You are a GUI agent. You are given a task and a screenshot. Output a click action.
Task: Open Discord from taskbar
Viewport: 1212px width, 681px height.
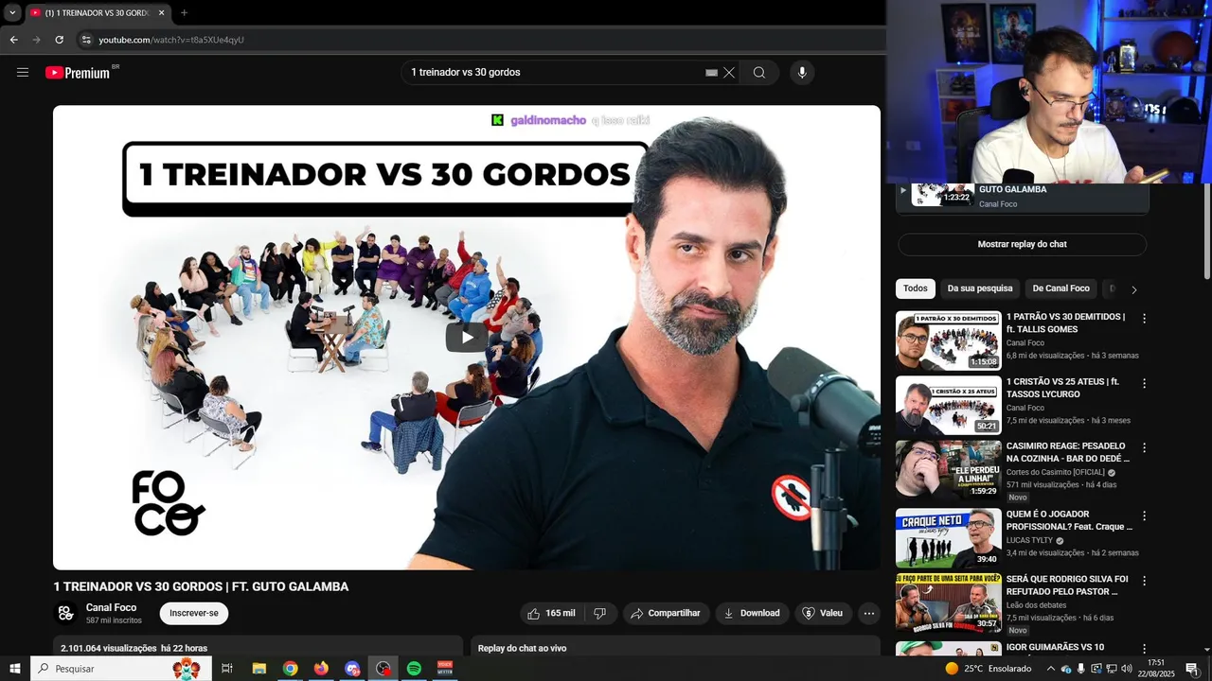(x=352, y=669)
